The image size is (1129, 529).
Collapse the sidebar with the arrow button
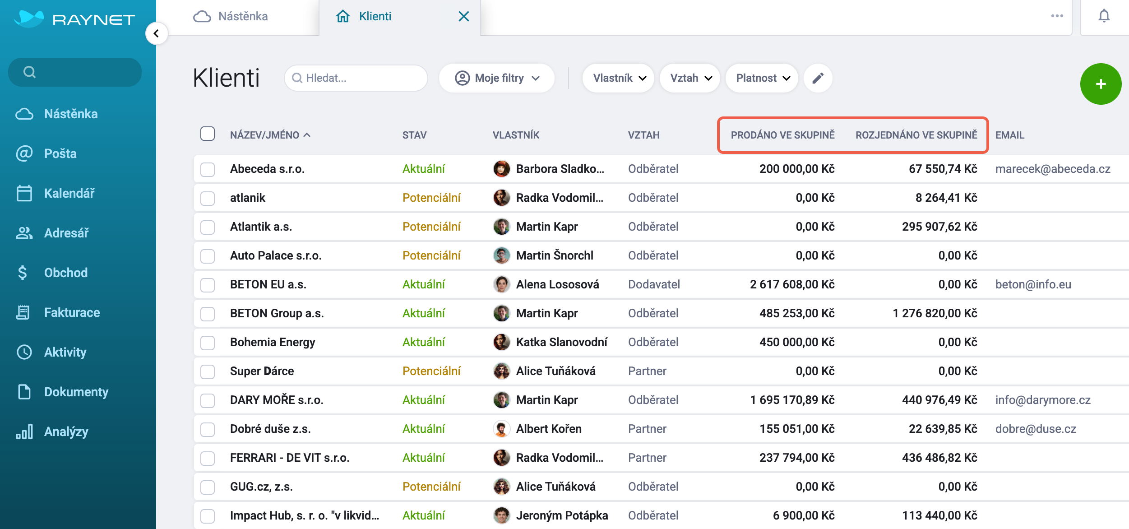(156, 33)
